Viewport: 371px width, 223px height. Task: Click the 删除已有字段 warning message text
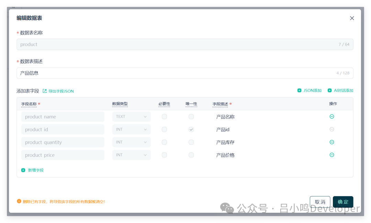[64, 201]
